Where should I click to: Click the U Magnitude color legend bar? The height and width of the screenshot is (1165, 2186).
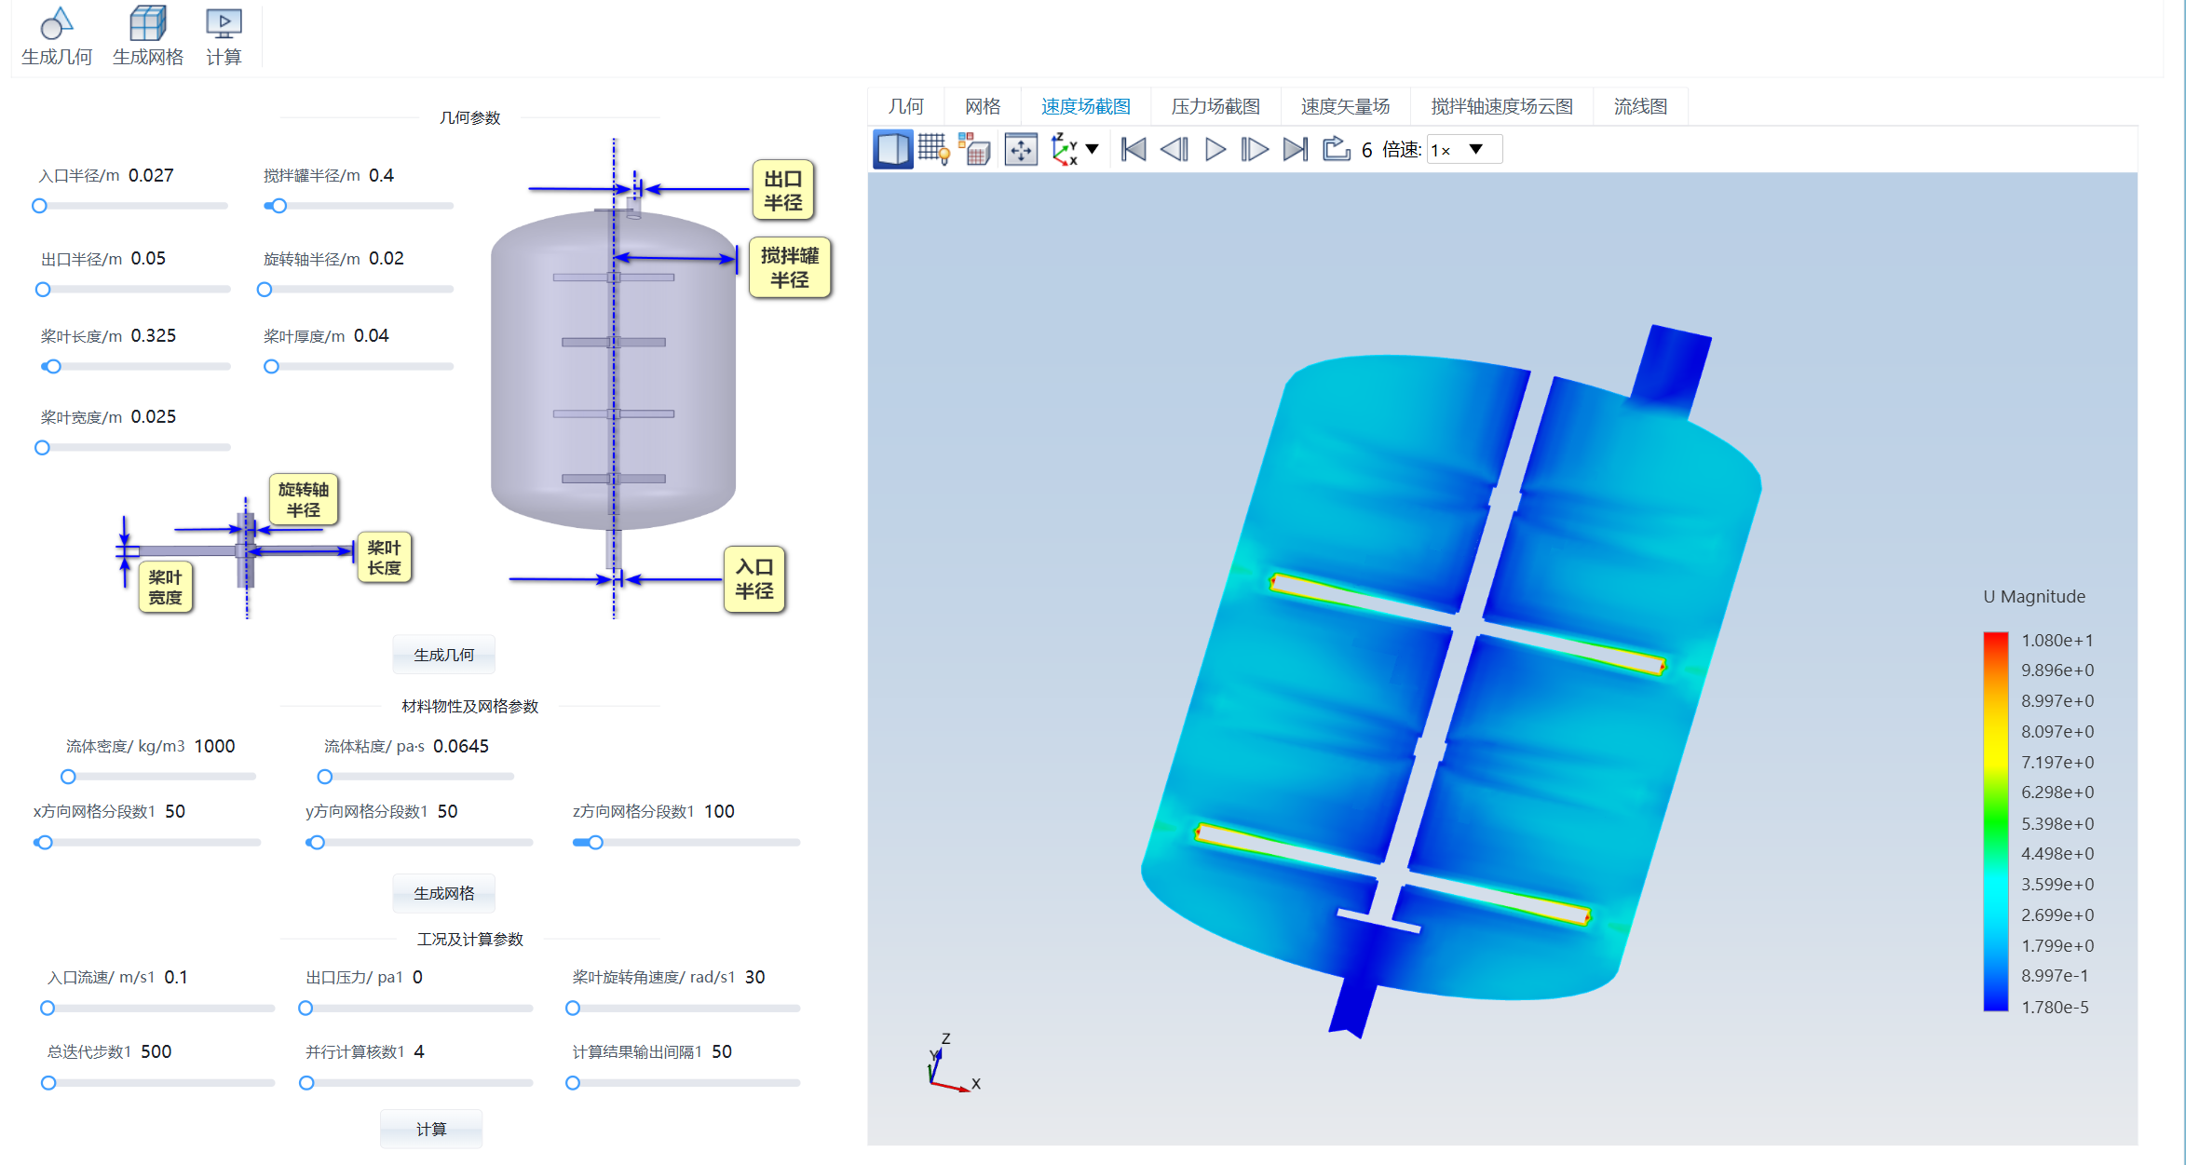pos(1995,821)
